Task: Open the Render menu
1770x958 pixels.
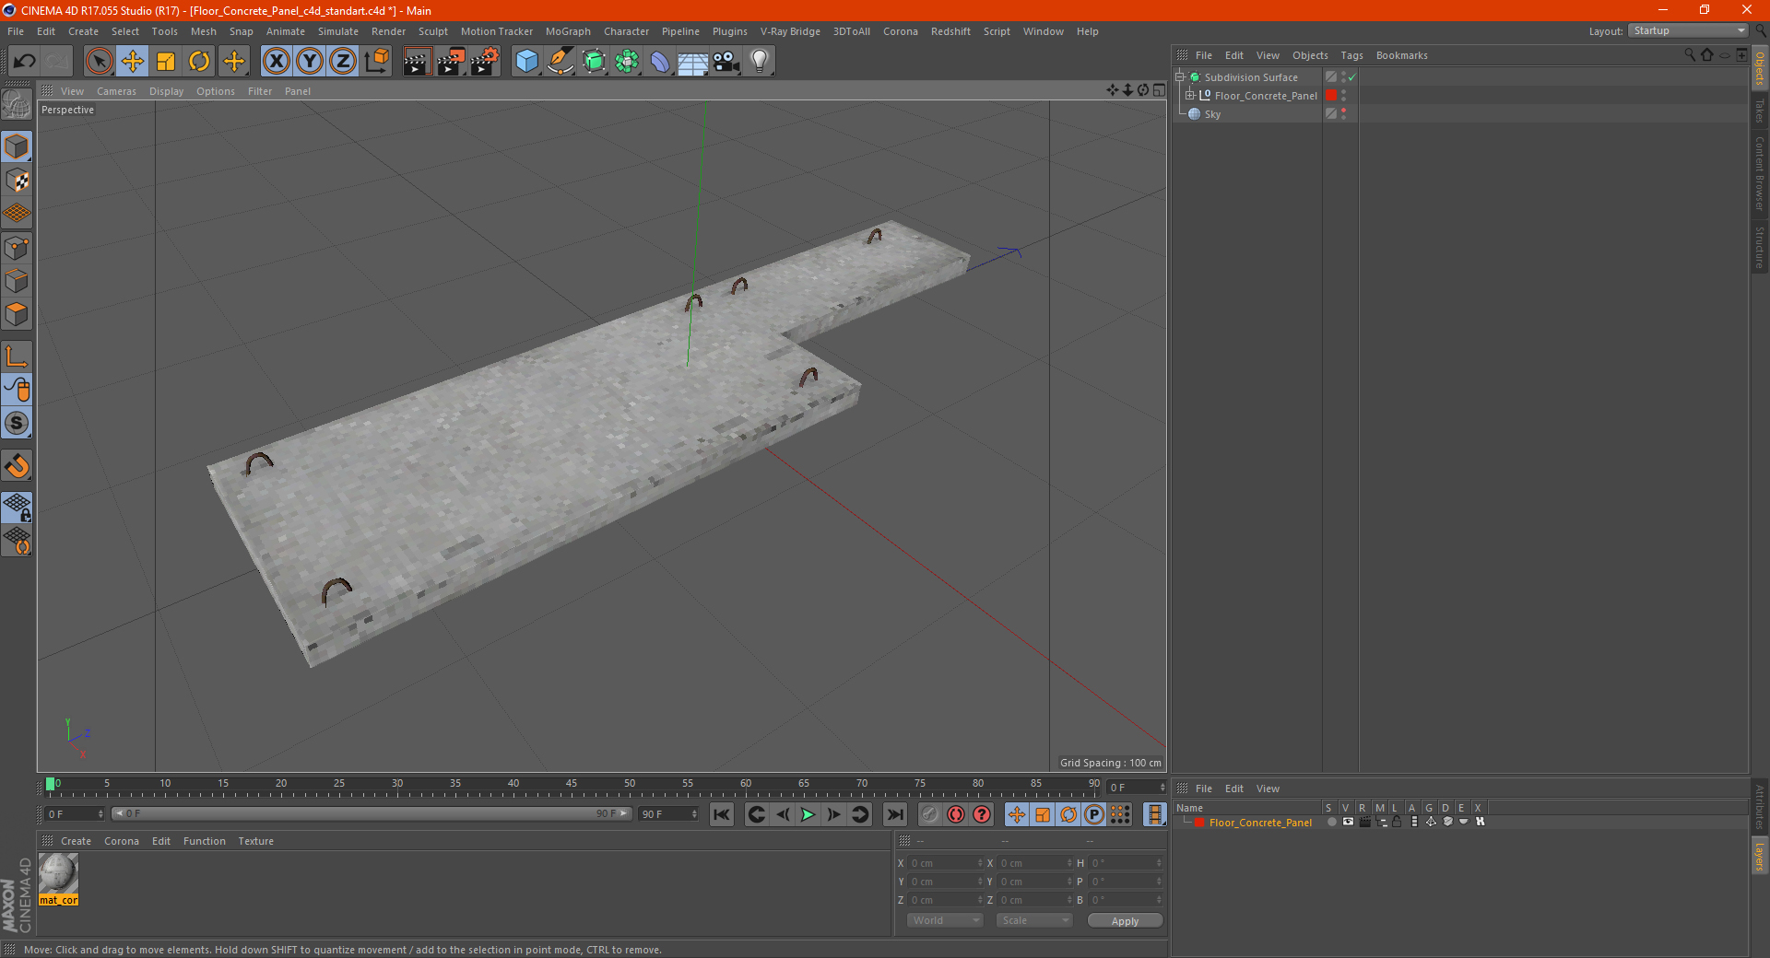Action: [x=388, y=31]
